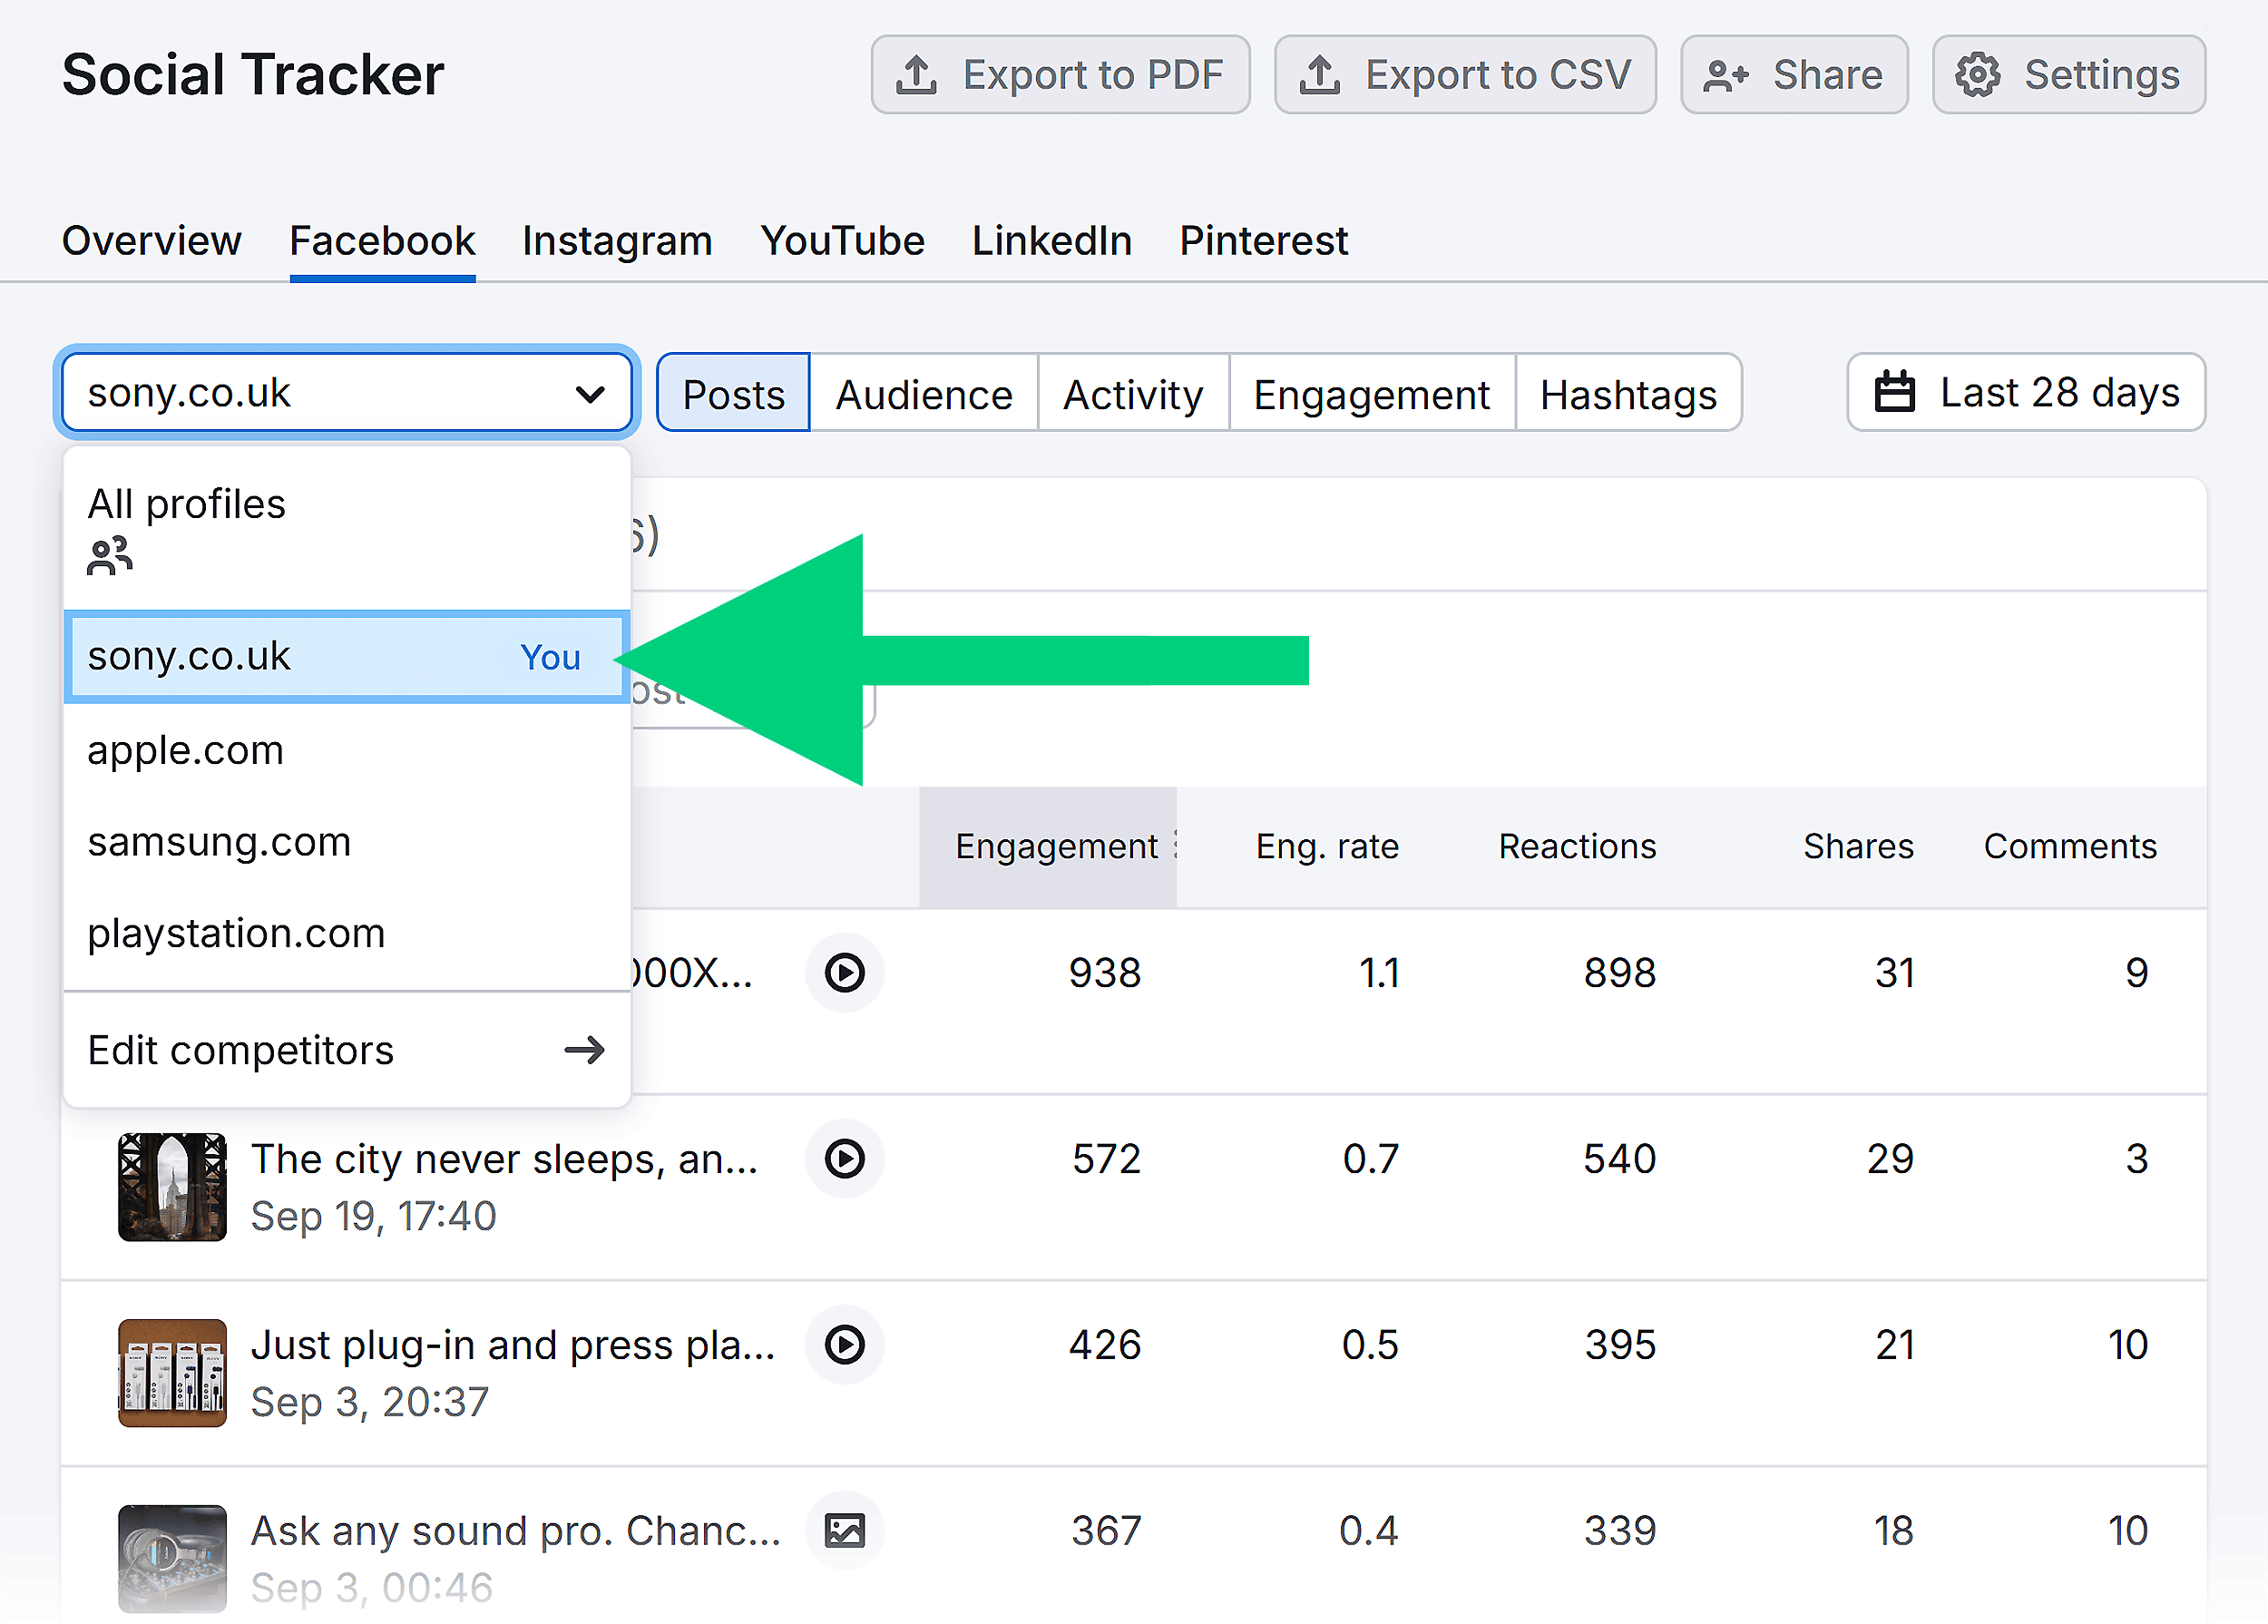Click the Hashtags filter button
2268x1624 pixels.
point(1629,392)
